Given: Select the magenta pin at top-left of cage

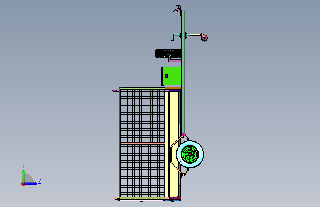Looking at the screenshot, I should [x=116, y=91].
